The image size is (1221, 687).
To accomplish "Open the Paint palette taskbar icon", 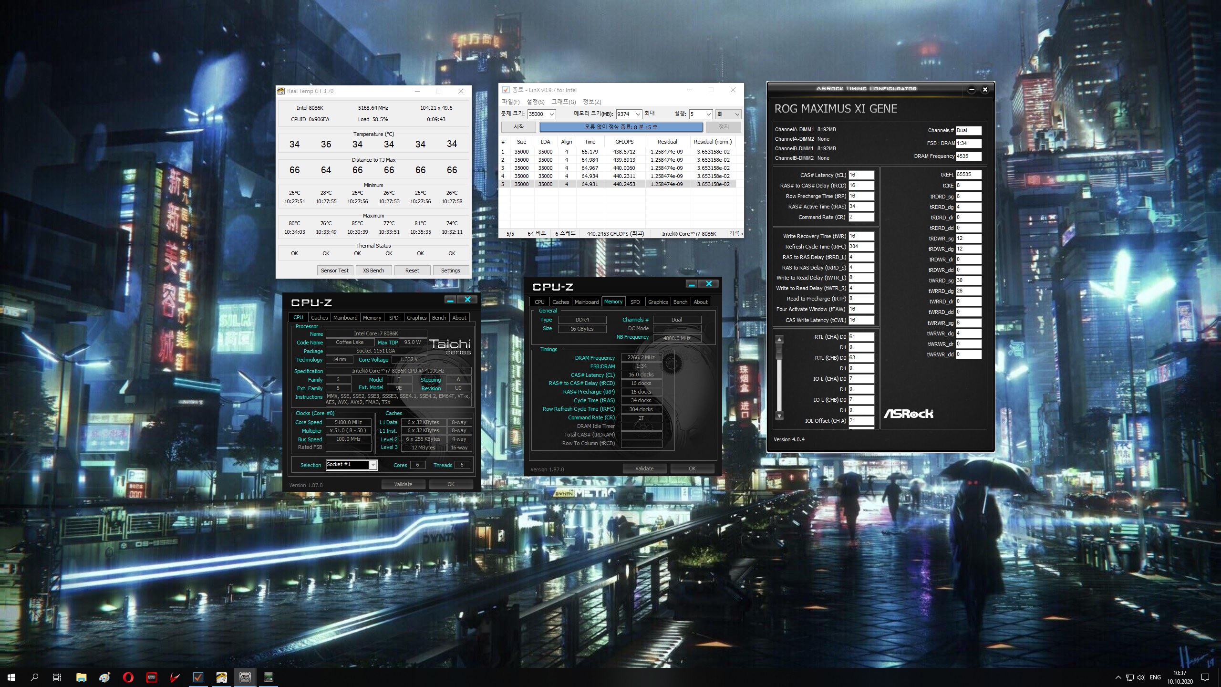I will coord(104,677).
